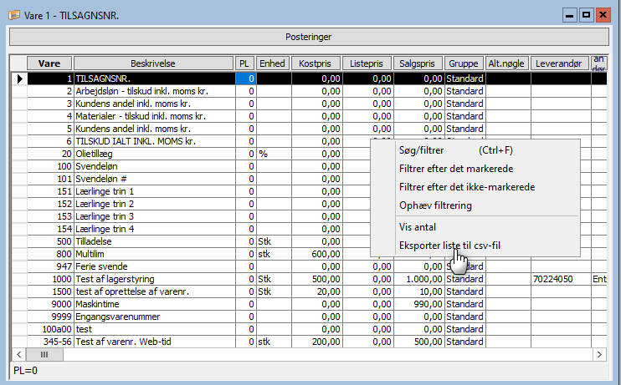
Task: Click the app icon in the title bar
Action: 14,14
